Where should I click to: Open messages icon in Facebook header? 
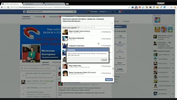tap(116, 12)
